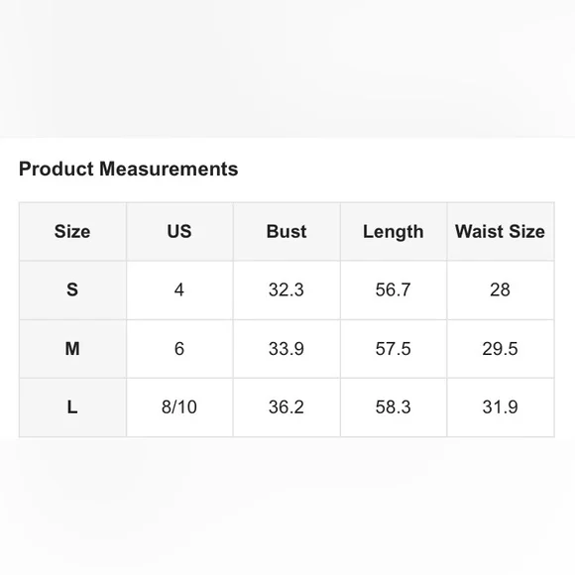Click length value 57.5

coord(394,348)
